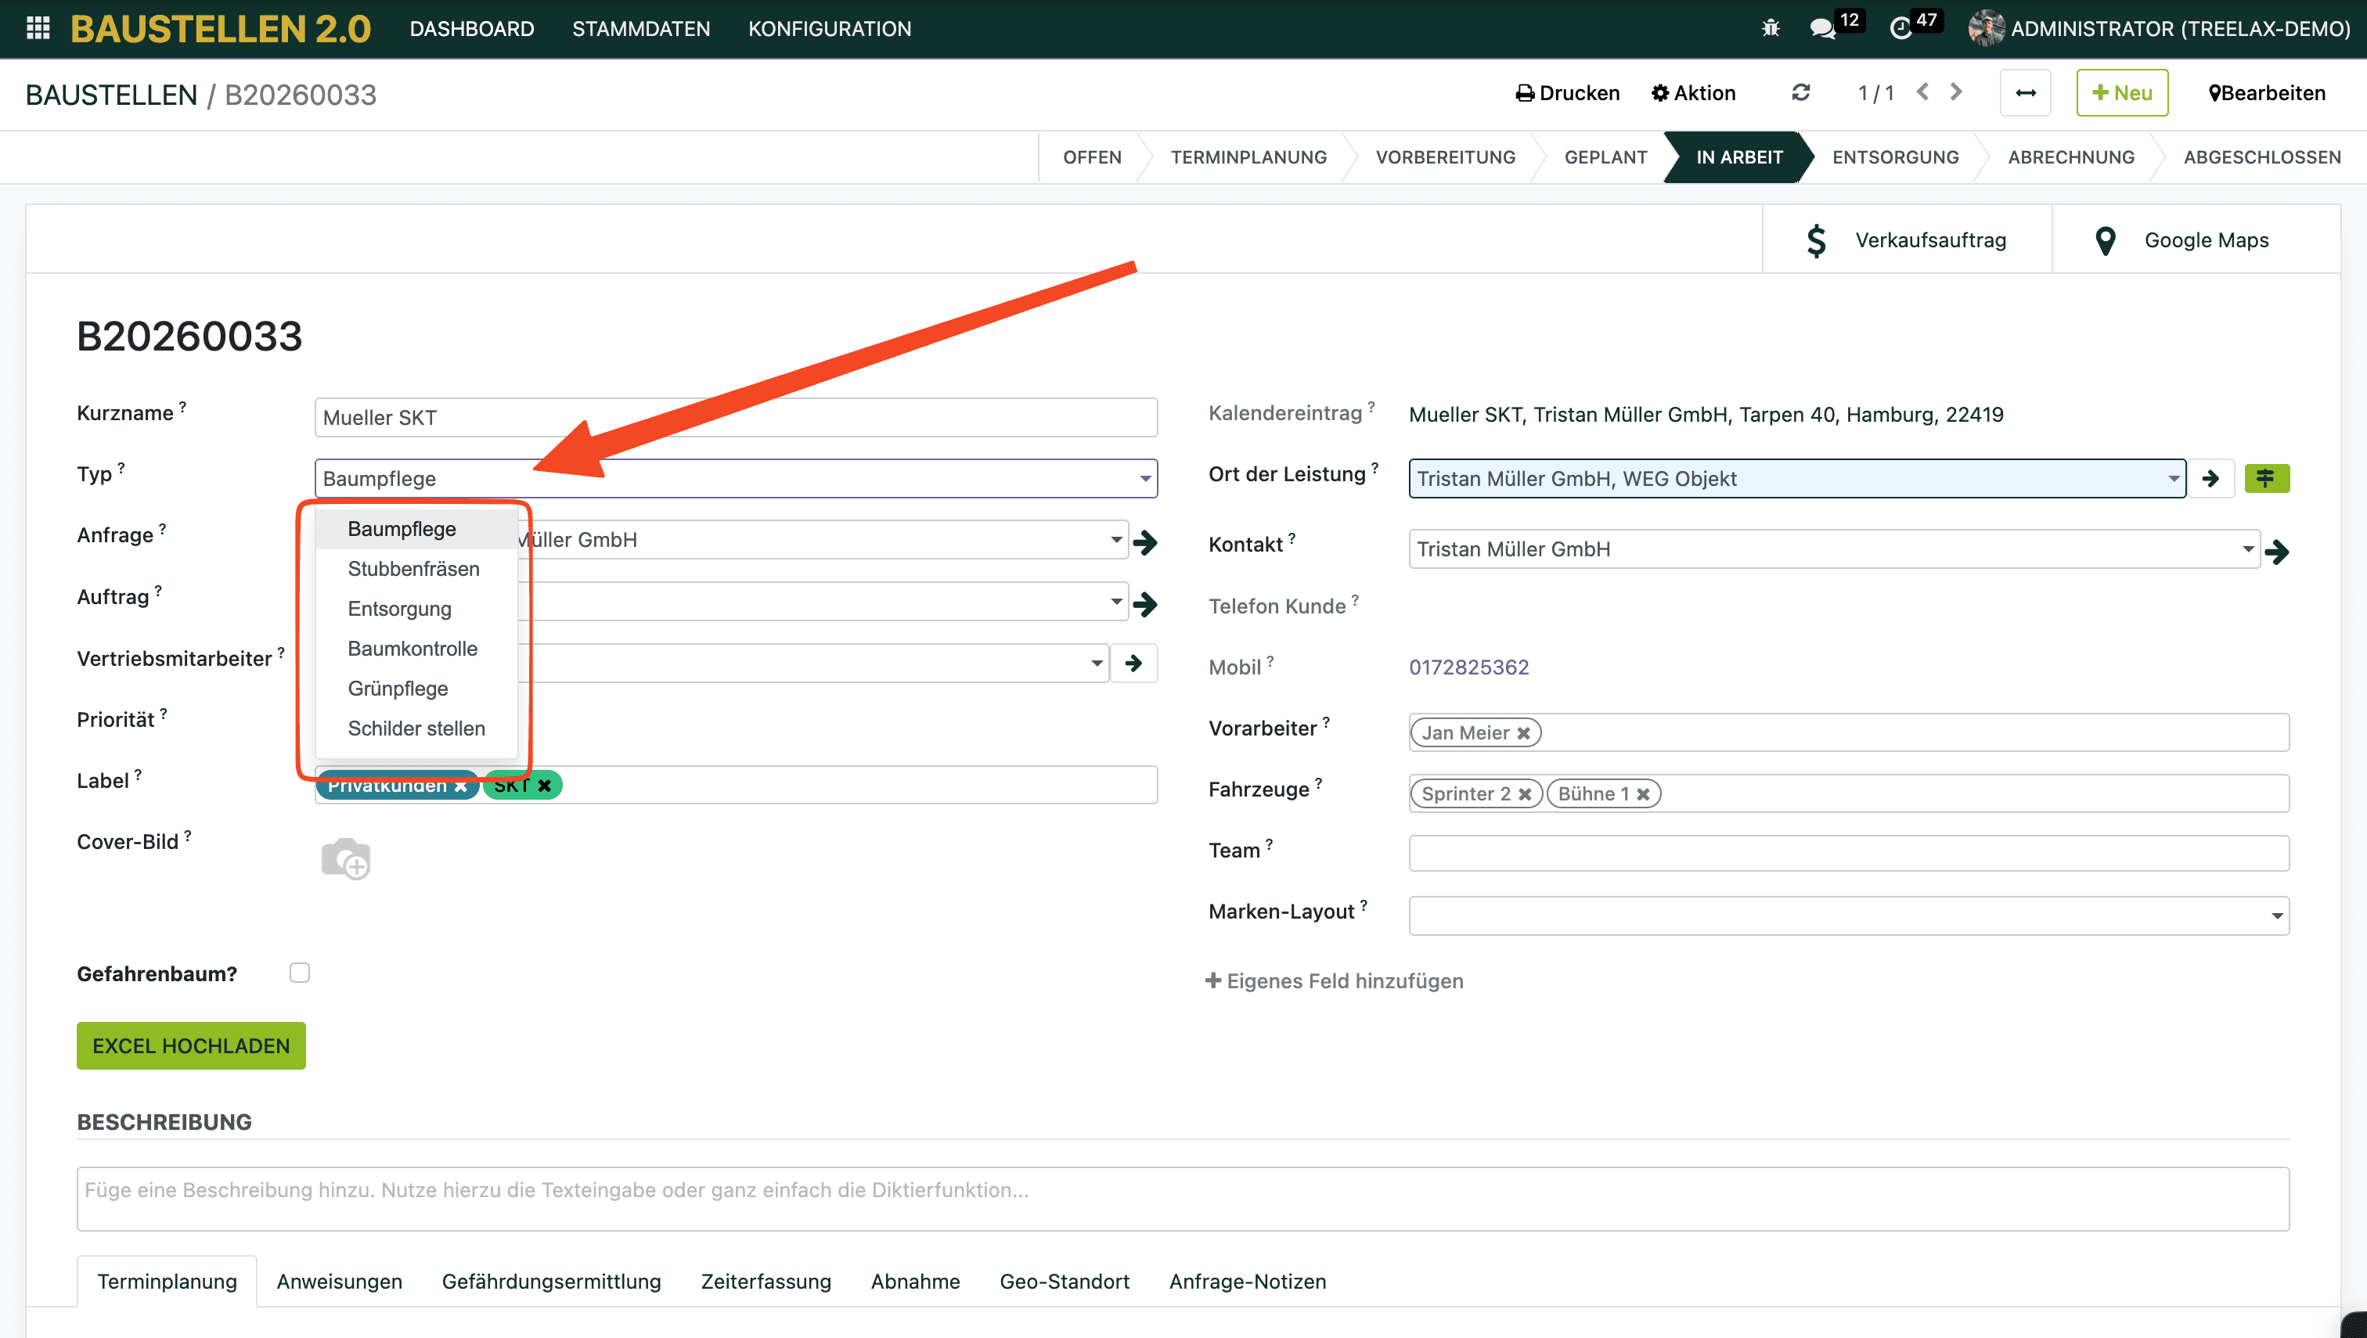Image resolution: width=2367 pixels, height=1338 pixels.
Task: Click the EXCEL HOCHLADEN button
Action: pyautogui.click(x=191, y=1046)
